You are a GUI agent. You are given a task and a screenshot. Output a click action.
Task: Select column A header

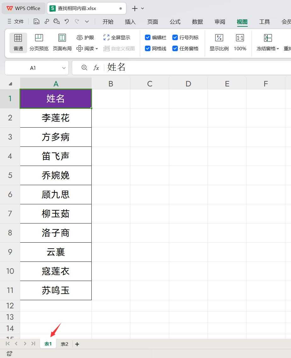coord(56,84)
